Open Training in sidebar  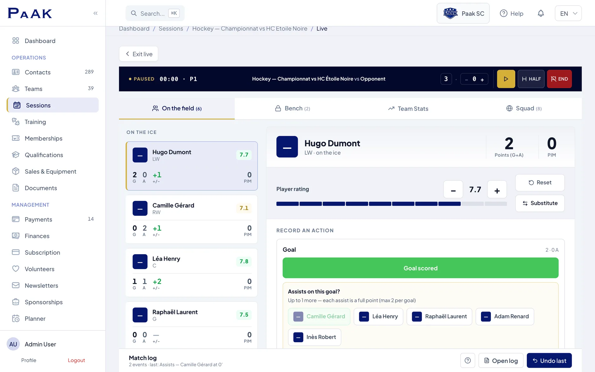(x=53, y=122)
